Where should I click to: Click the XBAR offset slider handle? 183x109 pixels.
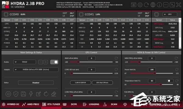pos(78,62)
